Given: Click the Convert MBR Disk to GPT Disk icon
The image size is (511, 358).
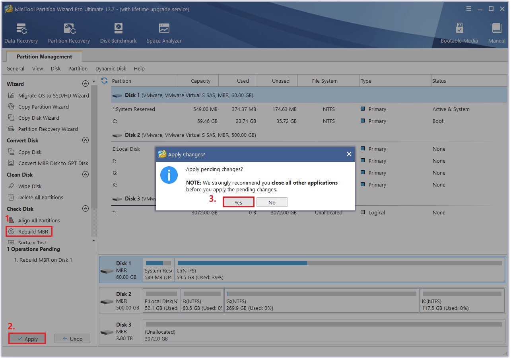Looking at the screenshot, I should coord(11,163).
